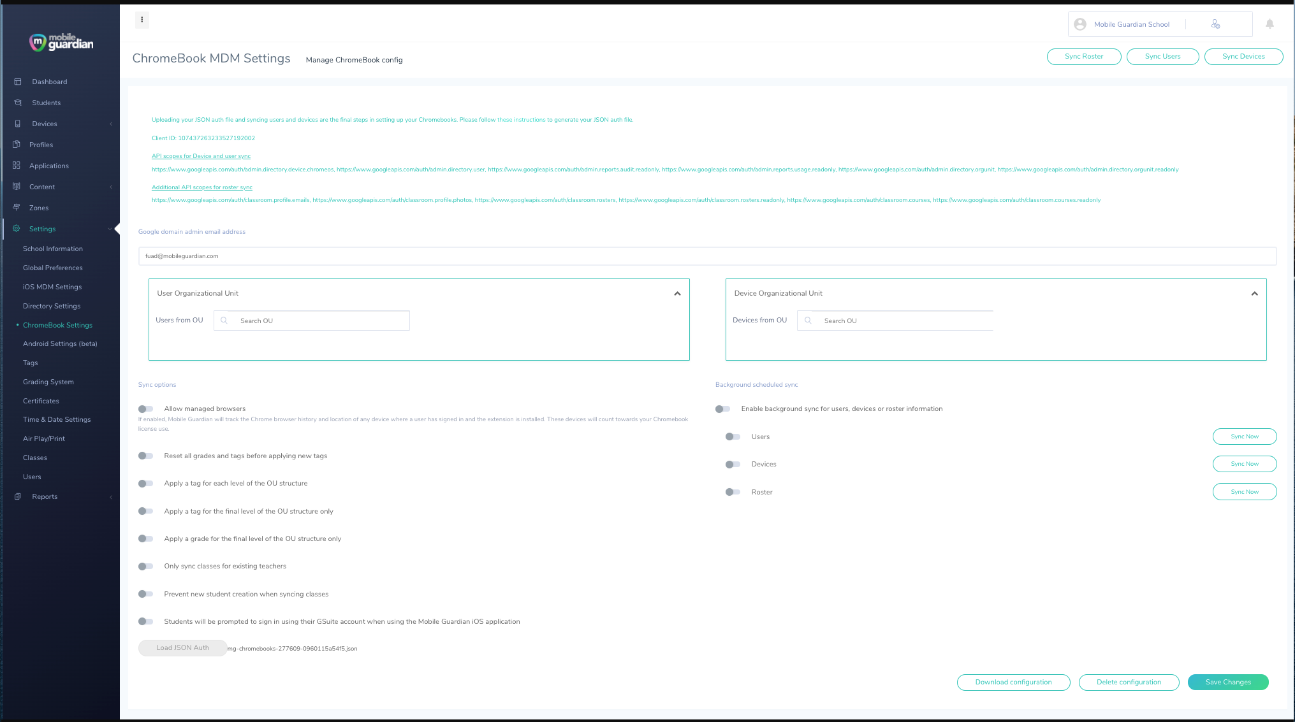Click API scopes for Device and user sync link
The width and height of the screenshot is (1295, 722).
pyautogui.click(x=201, y=156)
